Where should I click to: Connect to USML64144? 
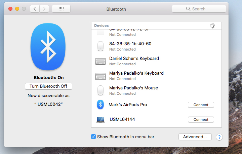click(201, 120)
